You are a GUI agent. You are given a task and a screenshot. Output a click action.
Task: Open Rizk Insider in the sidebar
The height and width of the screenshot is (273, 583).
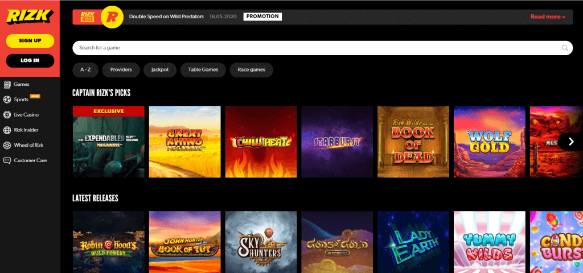[26, 130]
